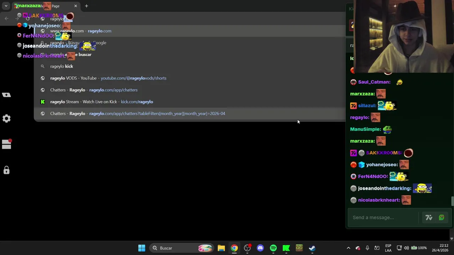Click ManuSimple username in chat

pyautogui.click(x=365, y=129)
